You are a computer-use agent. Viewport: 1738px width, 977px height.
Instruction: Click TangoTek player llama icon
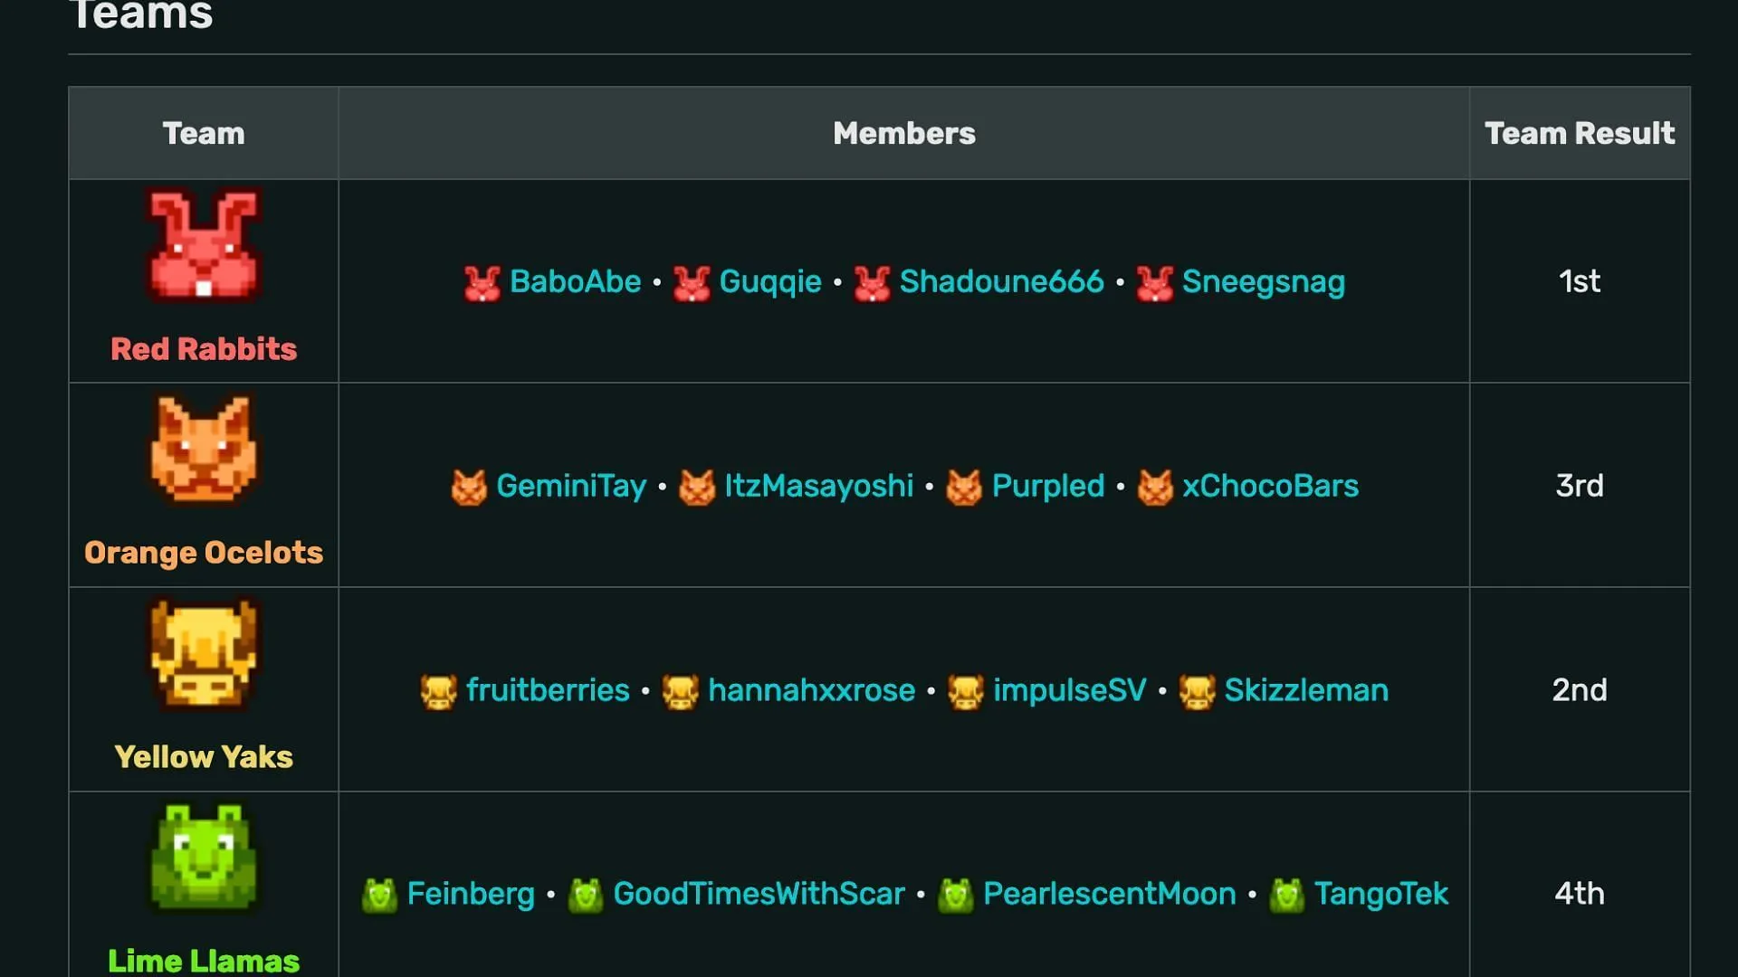pyautogui.click(x=1284, y=895)
